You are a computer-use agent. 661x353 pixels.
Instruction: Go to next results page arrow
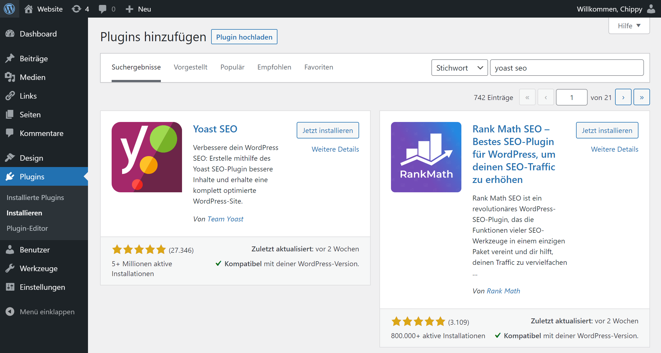pos(623,97)
